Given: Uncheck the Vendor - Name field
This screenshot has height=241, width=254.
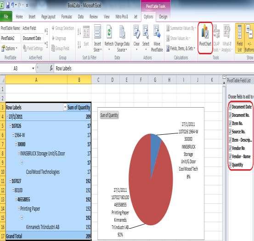Looking at the screenshot, I should point(230,156).
